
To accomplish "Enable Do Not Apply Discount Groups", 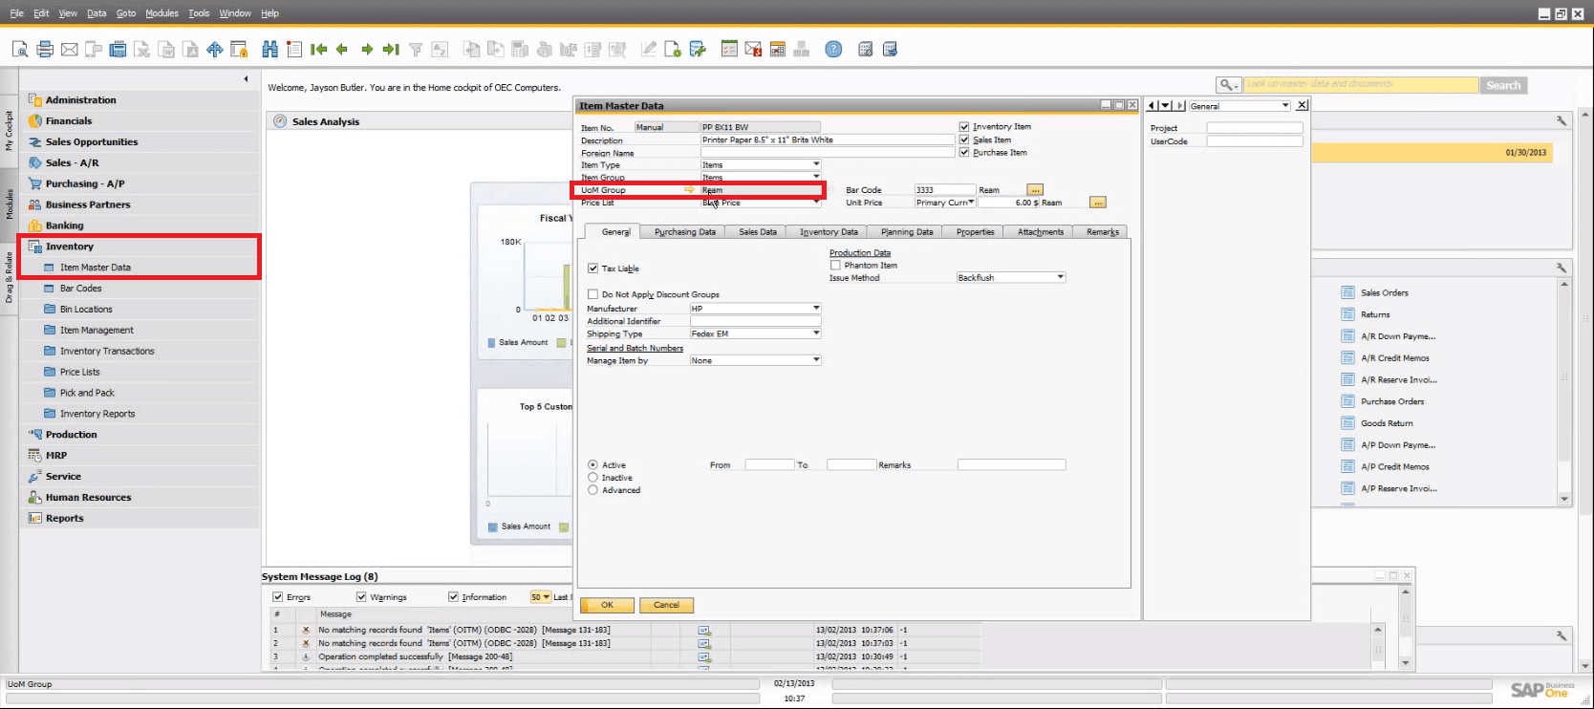I will point(592,294).
